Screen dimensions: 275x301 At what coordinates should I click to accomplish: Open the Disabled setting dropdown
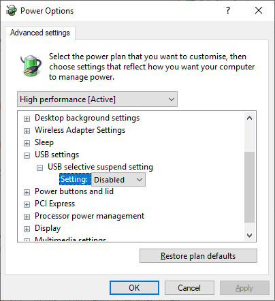coord(118,180)
